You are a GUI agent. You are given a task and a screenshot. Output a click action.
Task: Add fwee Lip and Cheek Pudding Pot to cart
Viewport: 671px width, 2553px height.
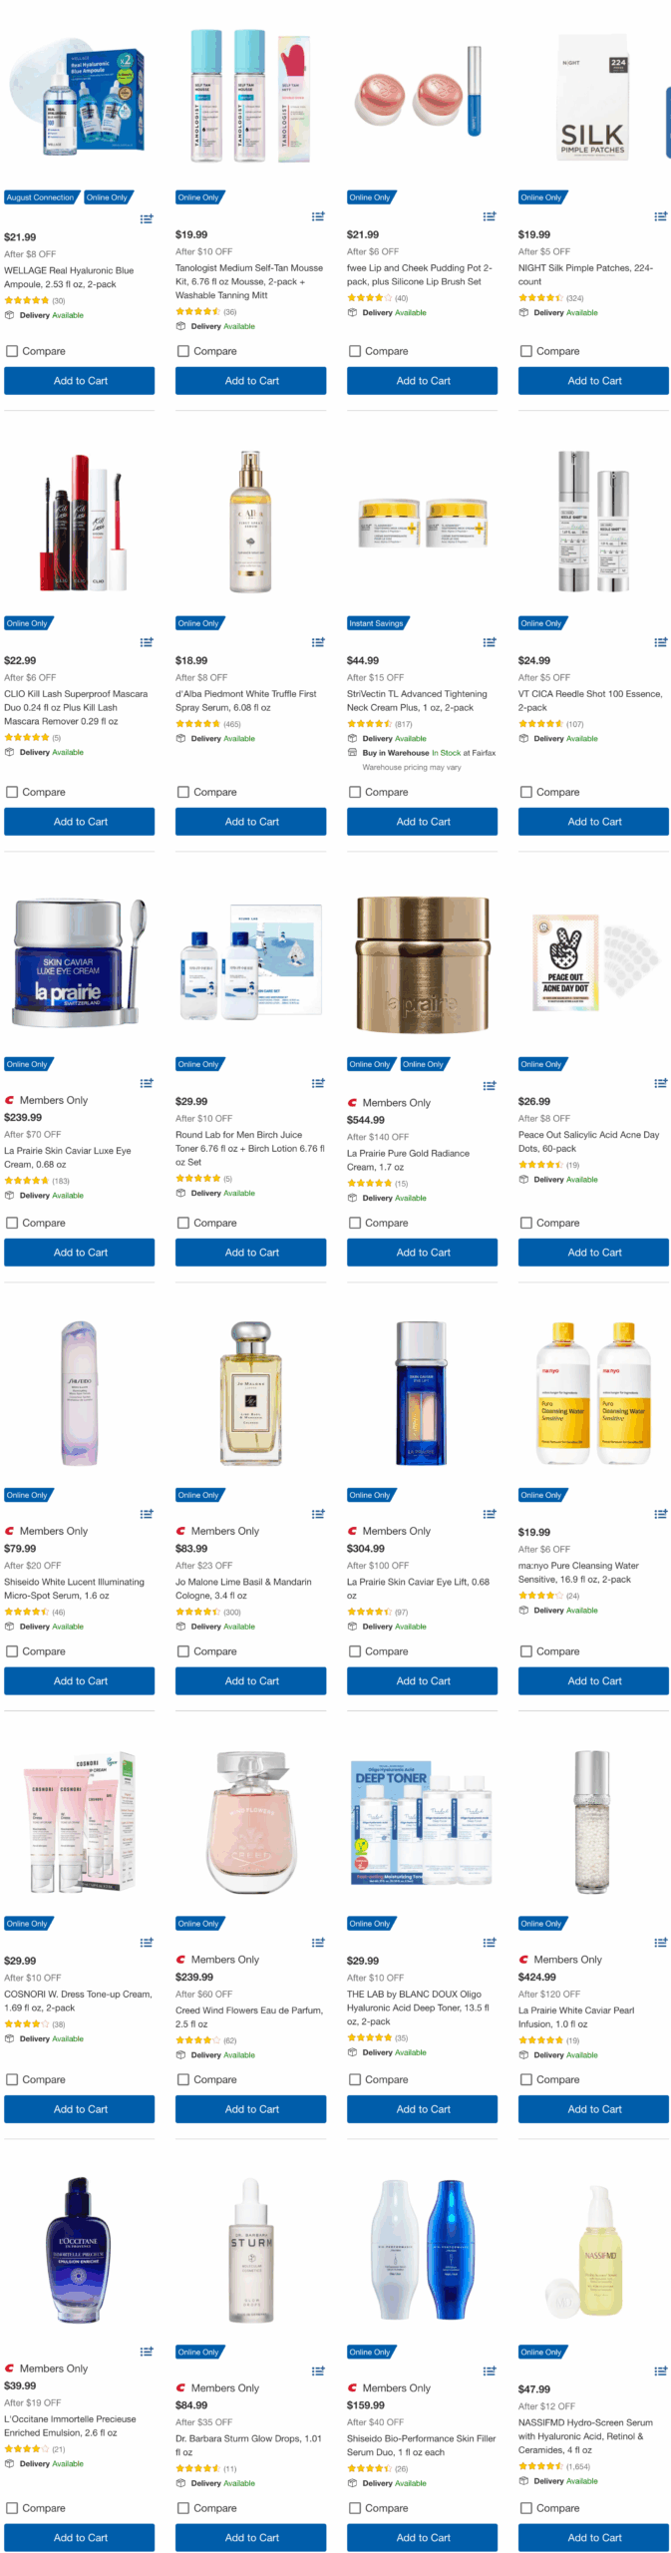coord(422,381)
